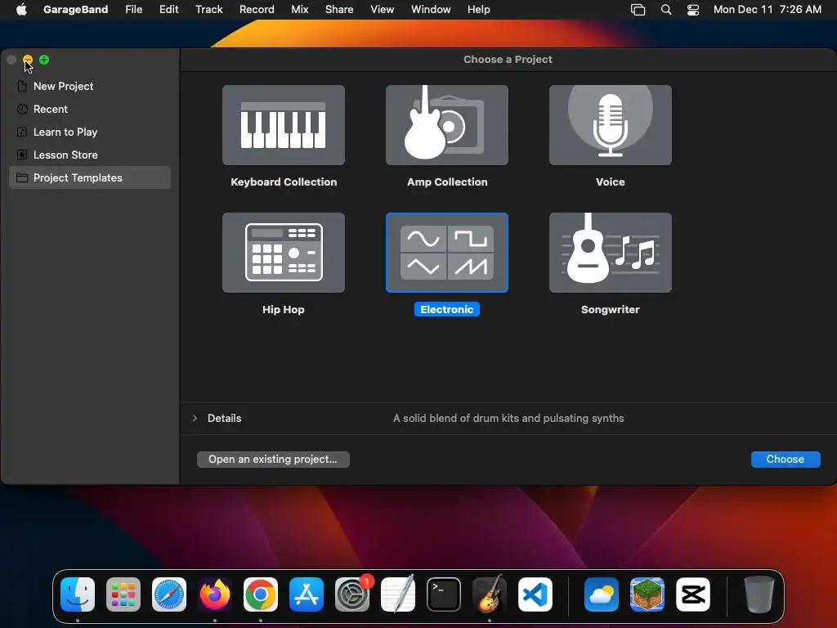Click the New Project document icon
837x628 pixels.
pos(22,86)
